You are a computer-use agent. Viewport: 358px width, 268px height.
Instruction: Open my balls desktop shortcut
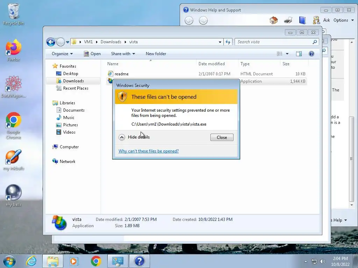point(13,195)
